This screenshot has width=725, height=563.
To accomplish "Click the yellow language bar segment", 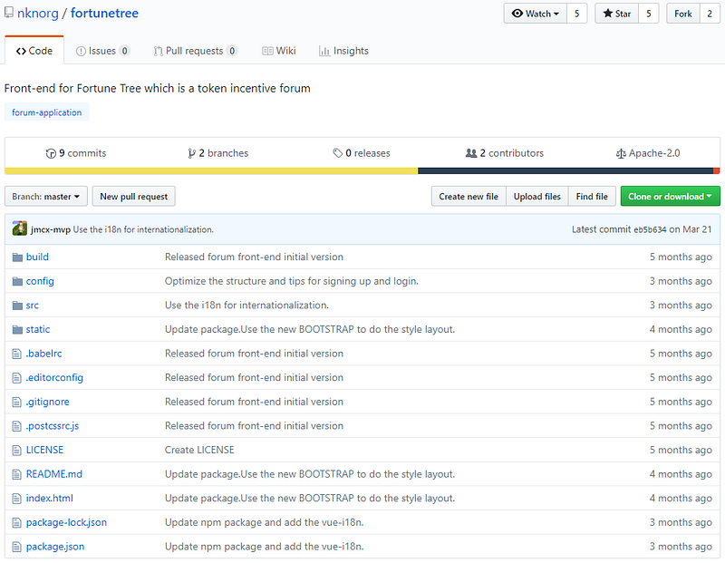I will [210, 170].
